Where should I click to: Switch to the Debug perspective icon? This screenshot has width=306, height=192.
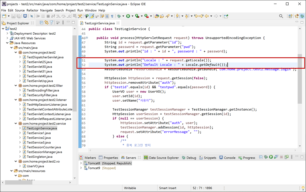click(x=302, y=16)
